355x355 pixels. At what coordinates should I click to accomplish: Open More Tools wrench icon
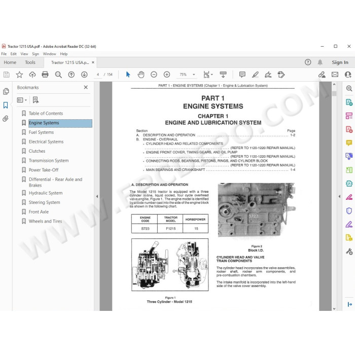pyautogui.click(x=349, y=252)
